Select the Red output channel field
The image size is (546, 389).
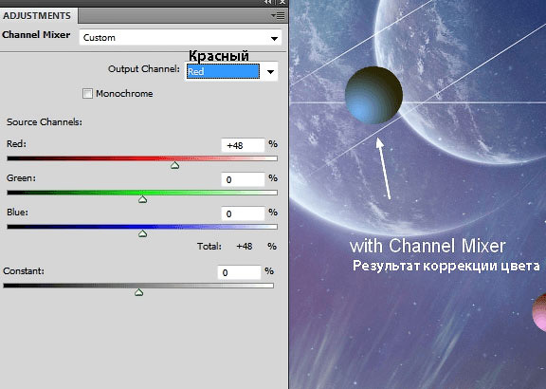223,71
